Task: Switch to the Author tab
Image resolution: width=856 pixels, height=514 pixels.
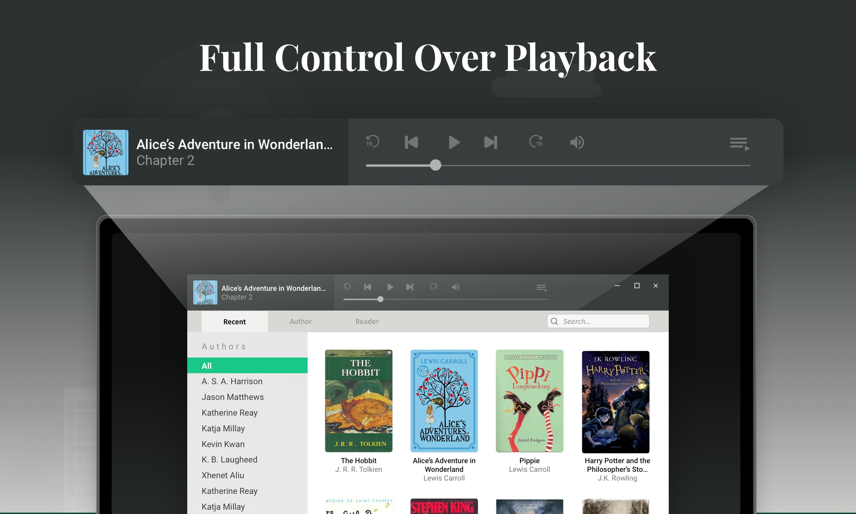Action: point(300,322)
